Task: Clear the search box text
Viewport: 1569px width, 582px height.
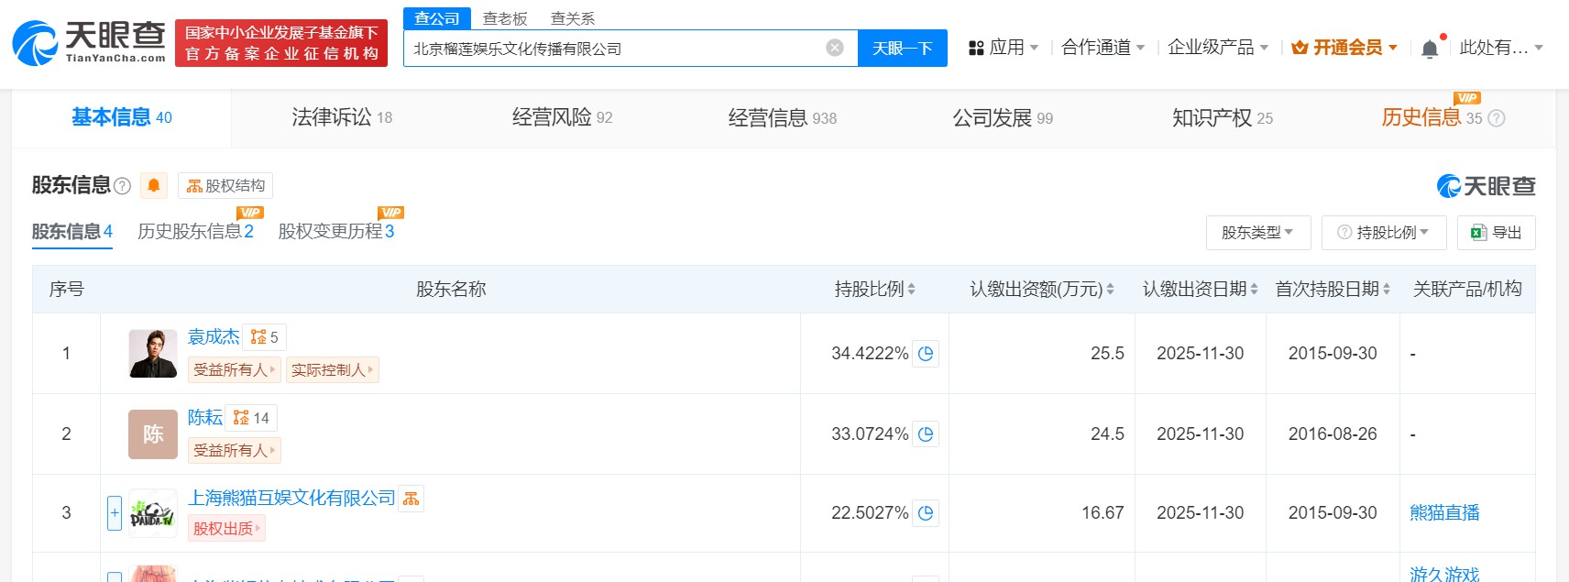Action: pyautogui.click(x=835, y=48)
